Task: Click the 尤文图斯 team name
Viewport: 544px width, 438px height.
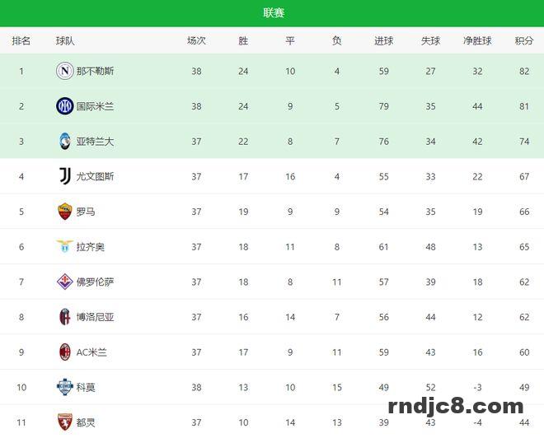Action: (x=95, y=177)
